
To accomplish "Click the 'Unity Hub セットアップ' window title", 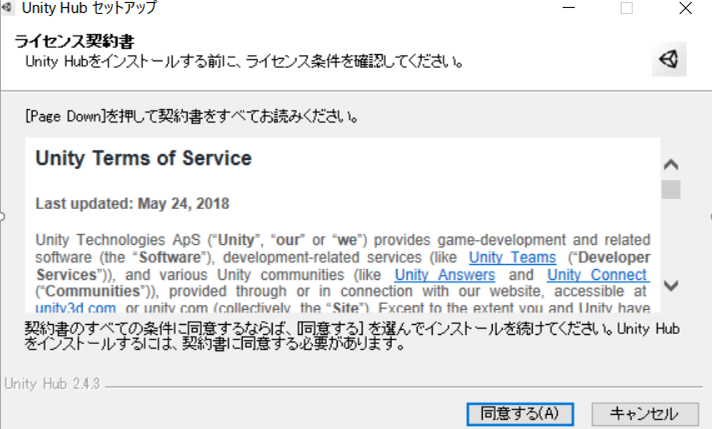I will 90,8.
